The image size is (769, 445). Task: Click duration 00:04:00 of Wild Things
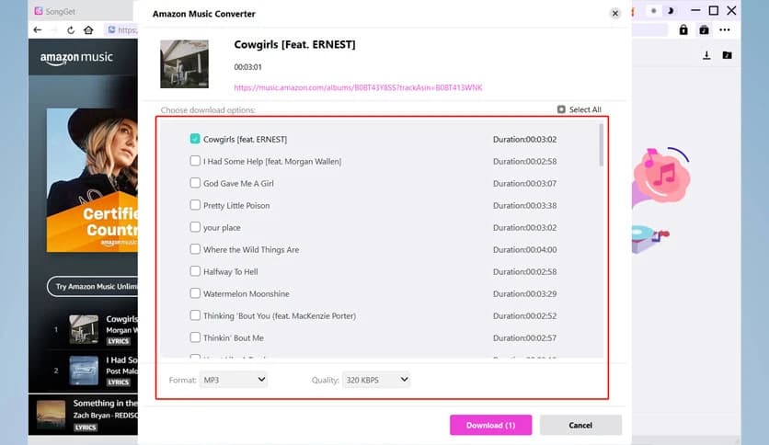pyautogui.click(x=524, y=249)
